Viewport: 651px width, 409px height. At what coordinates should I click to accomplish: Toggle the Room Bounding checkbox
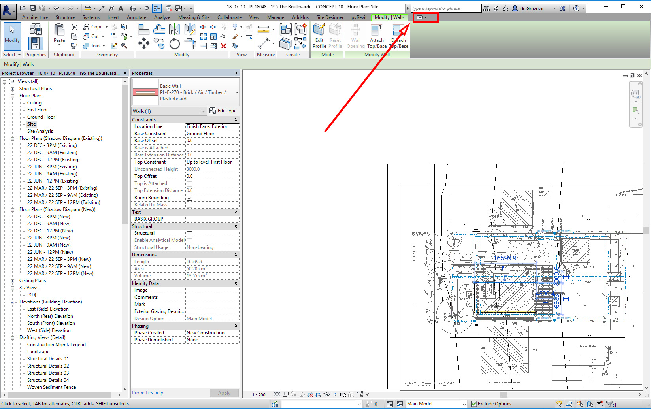189,198
